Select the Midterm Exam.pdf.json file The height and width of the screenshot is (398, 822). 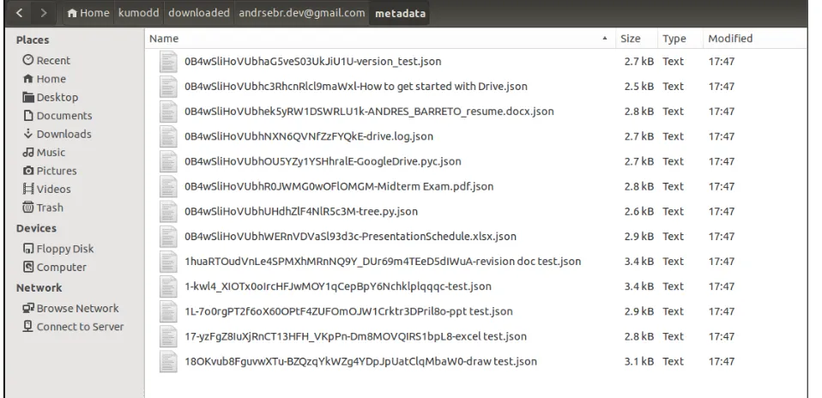click(339, 186)
